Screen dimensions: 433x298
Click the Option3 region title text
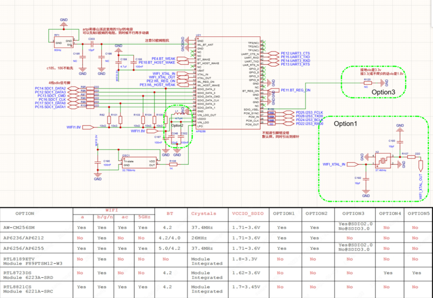coord(384,92)
